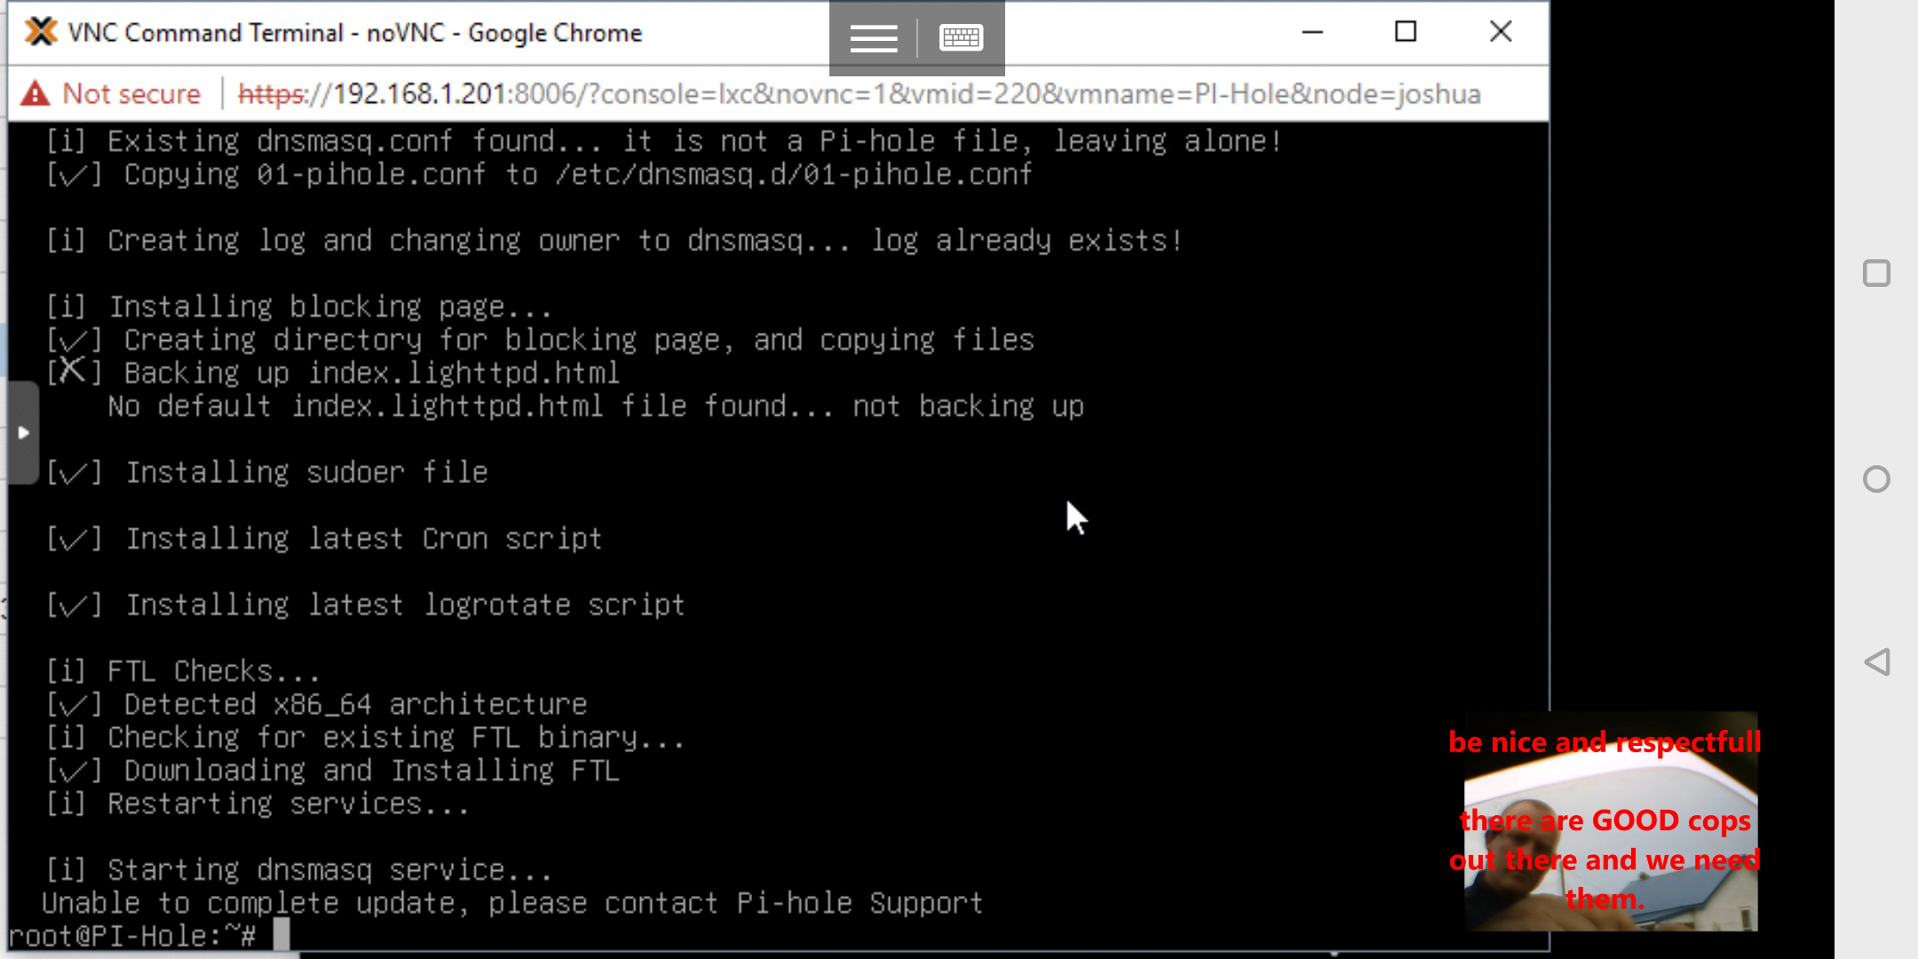Tap the Android recent apps square
The height and width of the screenshot is (959, 1918).
click(1875, 273)
